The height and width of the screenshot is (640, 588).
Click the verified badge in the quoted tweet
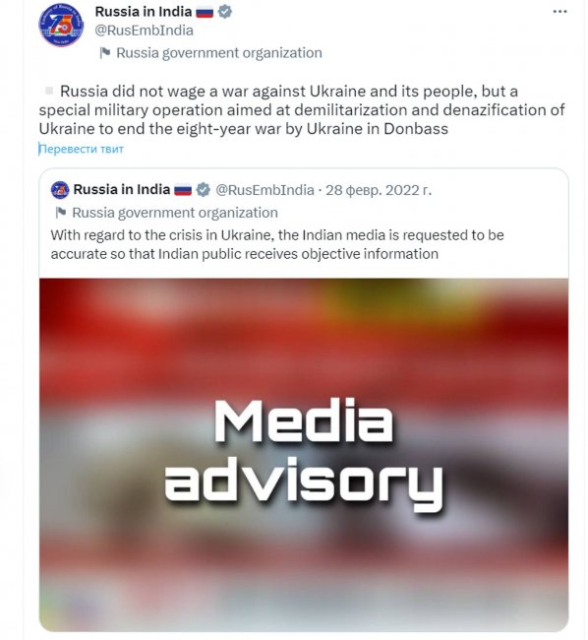pos(203,190)
